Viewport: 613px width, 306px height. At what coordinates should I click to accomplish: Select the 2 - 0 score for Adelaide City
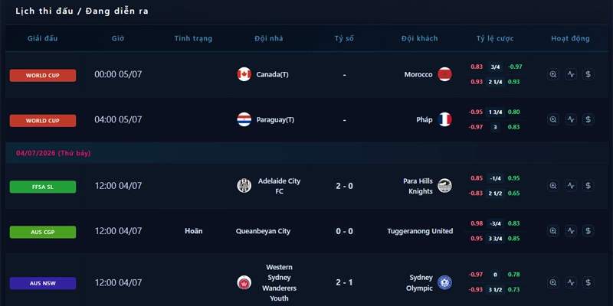[344, 186]
